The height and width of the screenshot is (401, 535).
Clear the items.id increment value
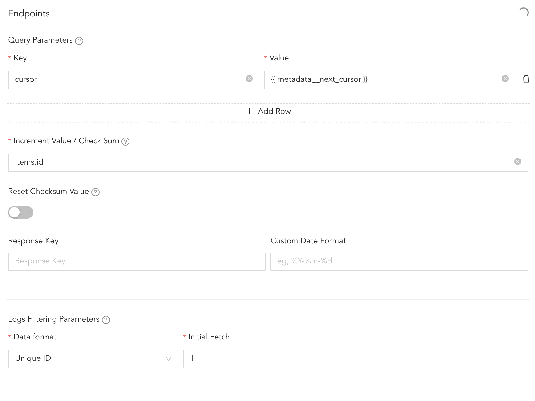point(518,161)
